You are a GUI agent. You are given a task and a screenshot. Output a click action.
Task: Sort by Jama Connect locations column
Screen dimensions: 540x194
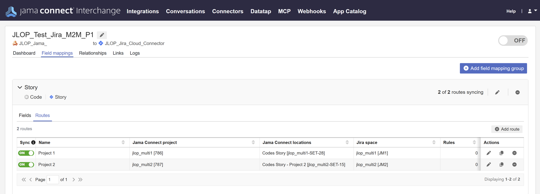tap(347, 142)
